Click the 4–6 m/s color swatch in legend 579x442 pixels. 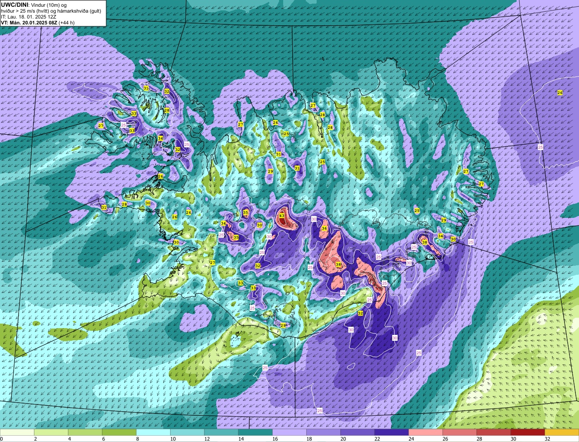[85, 432]
